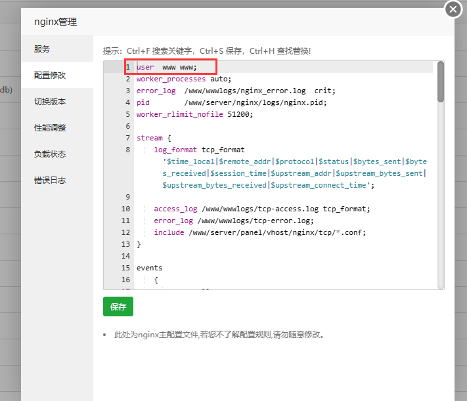The image size is (467, 401).
Task: Click the 'events' keyword line
Action: point(149,268)
